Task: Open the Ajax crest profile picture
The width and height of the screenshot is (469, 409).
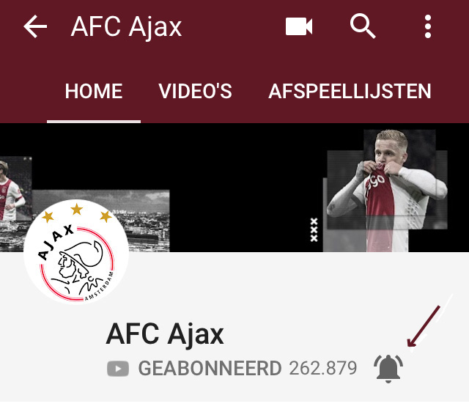Action: coord(76,251)
